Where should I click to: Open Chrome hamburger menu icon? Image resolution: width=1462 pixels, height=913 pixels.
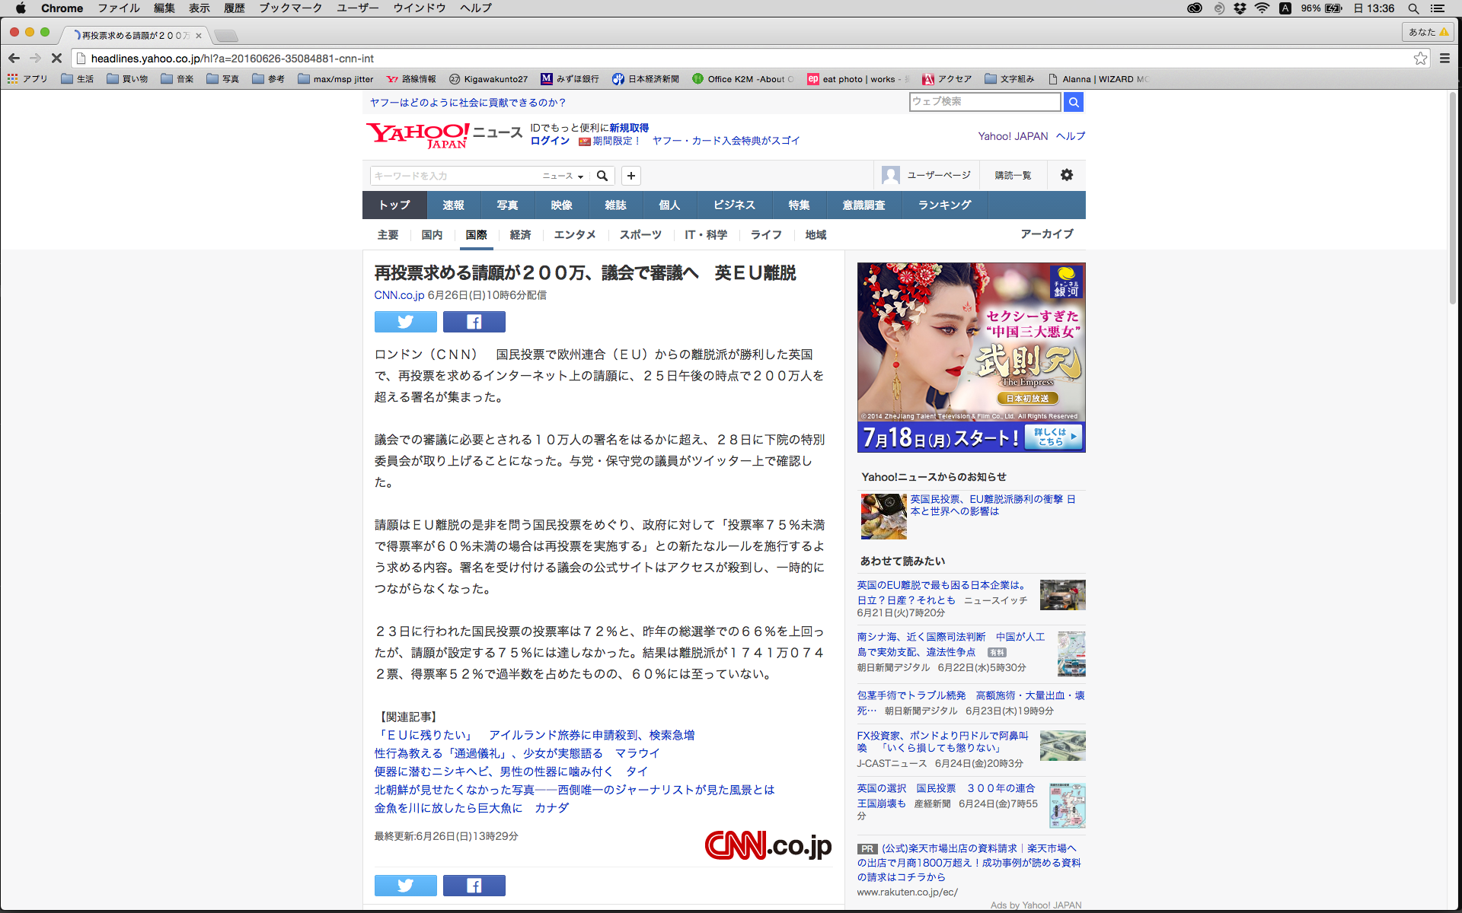pos(1444,59)
